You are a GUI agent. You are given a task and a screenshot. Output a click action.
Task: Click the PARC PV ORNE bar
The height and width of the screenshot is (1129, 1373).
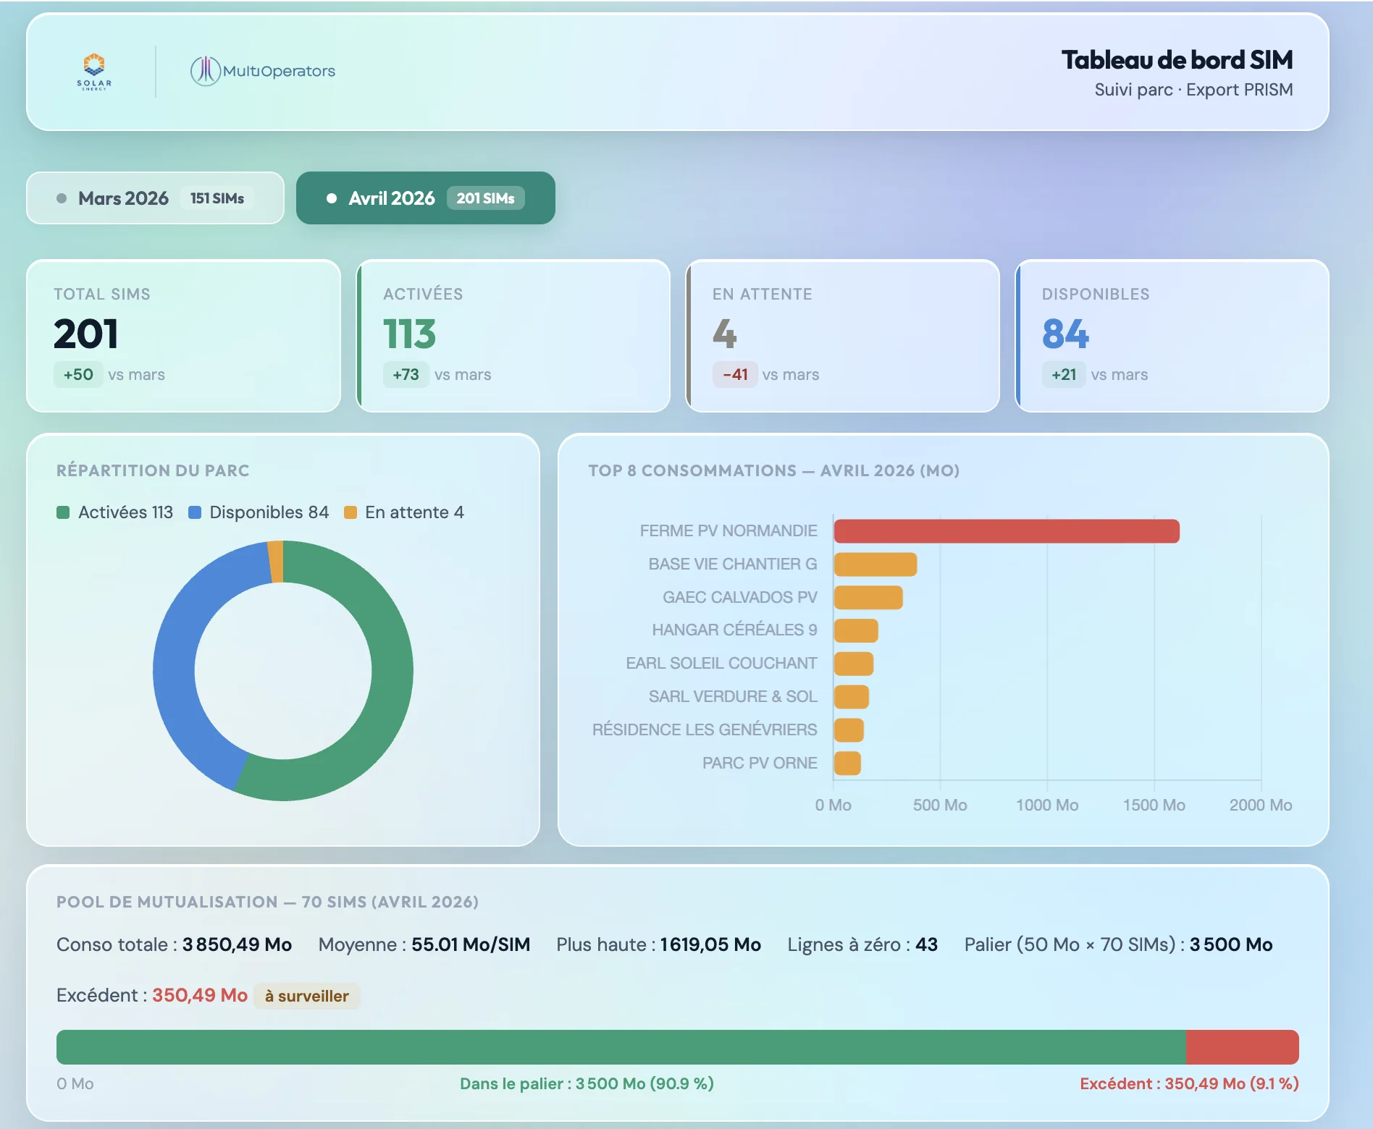pos(847,764)
